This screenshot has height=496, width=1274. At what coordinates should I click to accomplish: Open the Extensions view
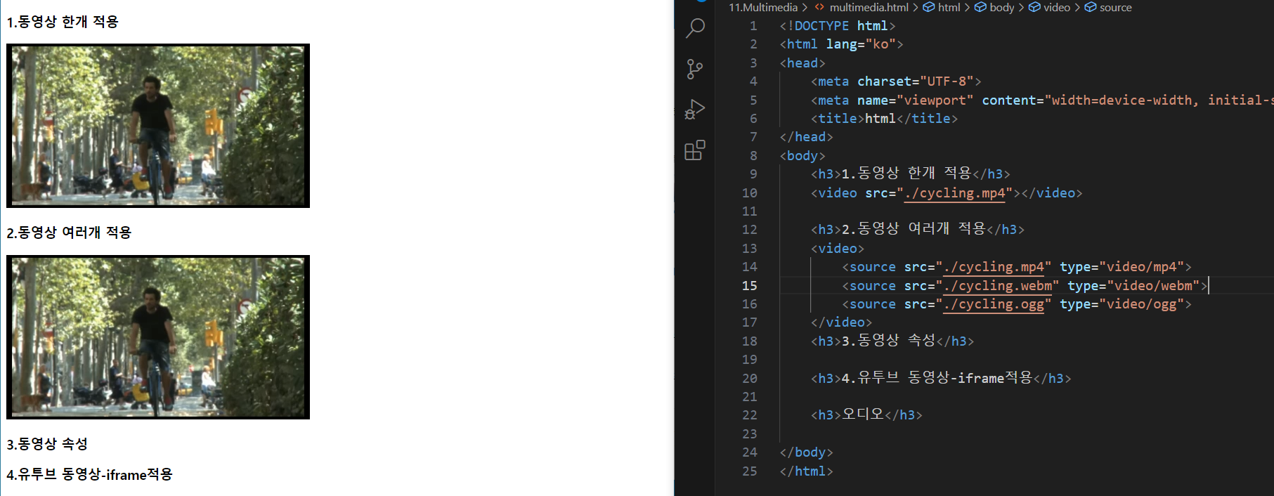[695, 150]
